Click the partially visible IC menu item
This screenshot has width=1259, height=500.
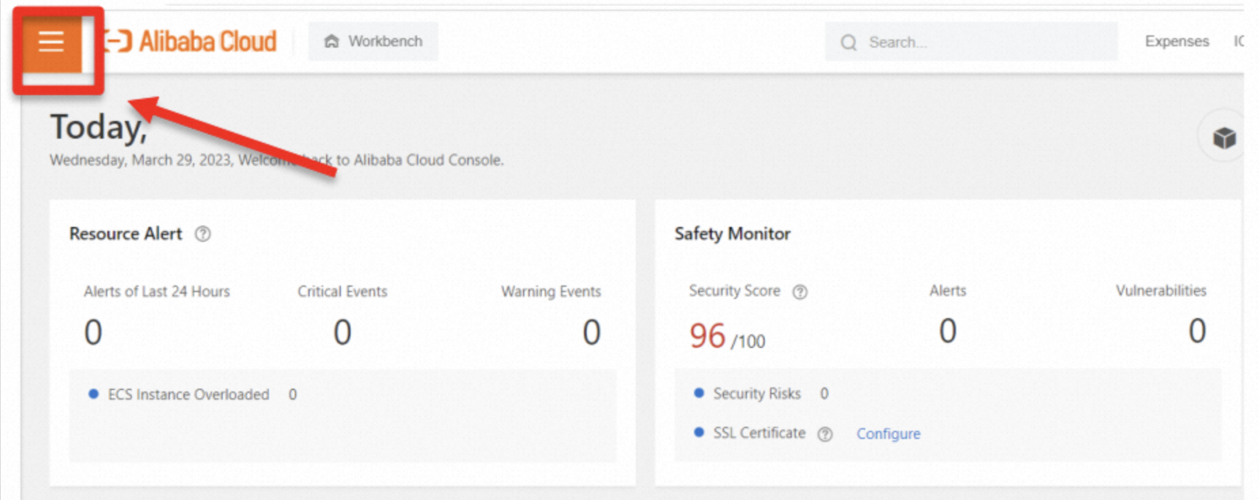click(x=1238, y=41)
